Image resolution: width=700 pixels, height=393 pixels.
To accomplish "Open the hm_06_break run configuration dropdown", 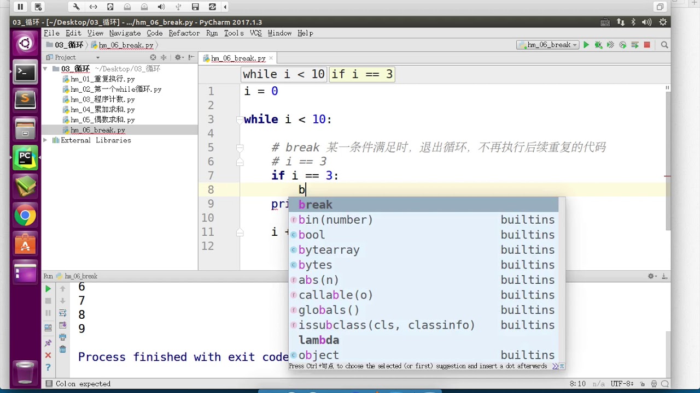I will [x=548, y=45].
